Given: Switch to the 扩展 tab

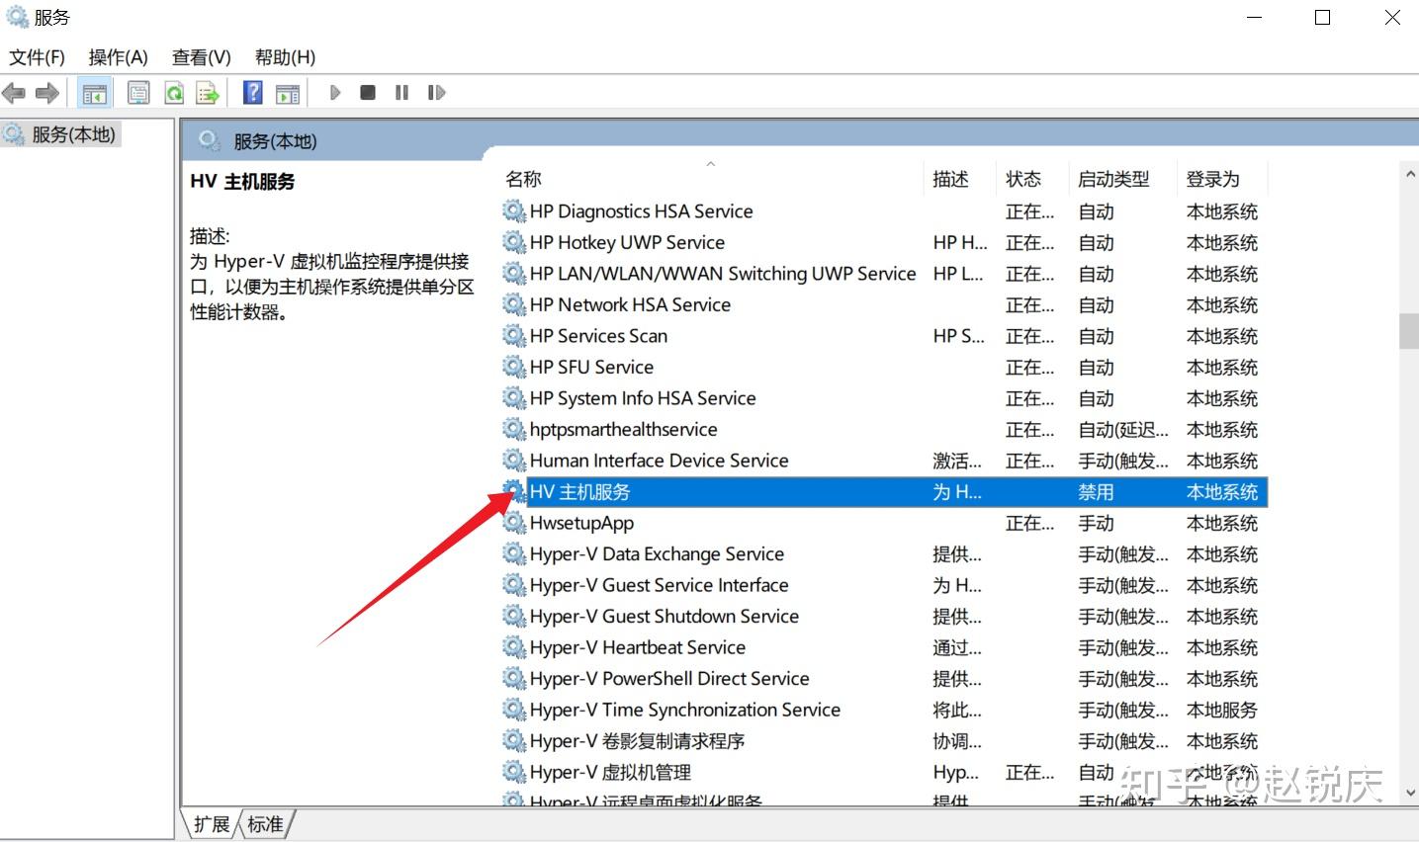Looking at the screenshot, I should pos(211,823).
